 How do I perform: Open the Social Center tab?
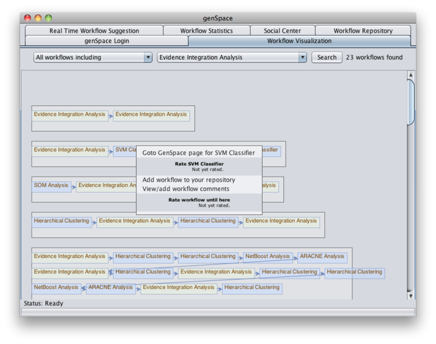pyautogui.click(x=282, y=31)
